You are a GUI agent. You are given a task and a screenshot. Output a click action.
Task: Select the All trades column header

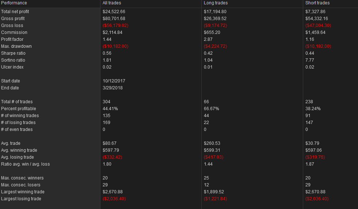click(x=112, y=3)
